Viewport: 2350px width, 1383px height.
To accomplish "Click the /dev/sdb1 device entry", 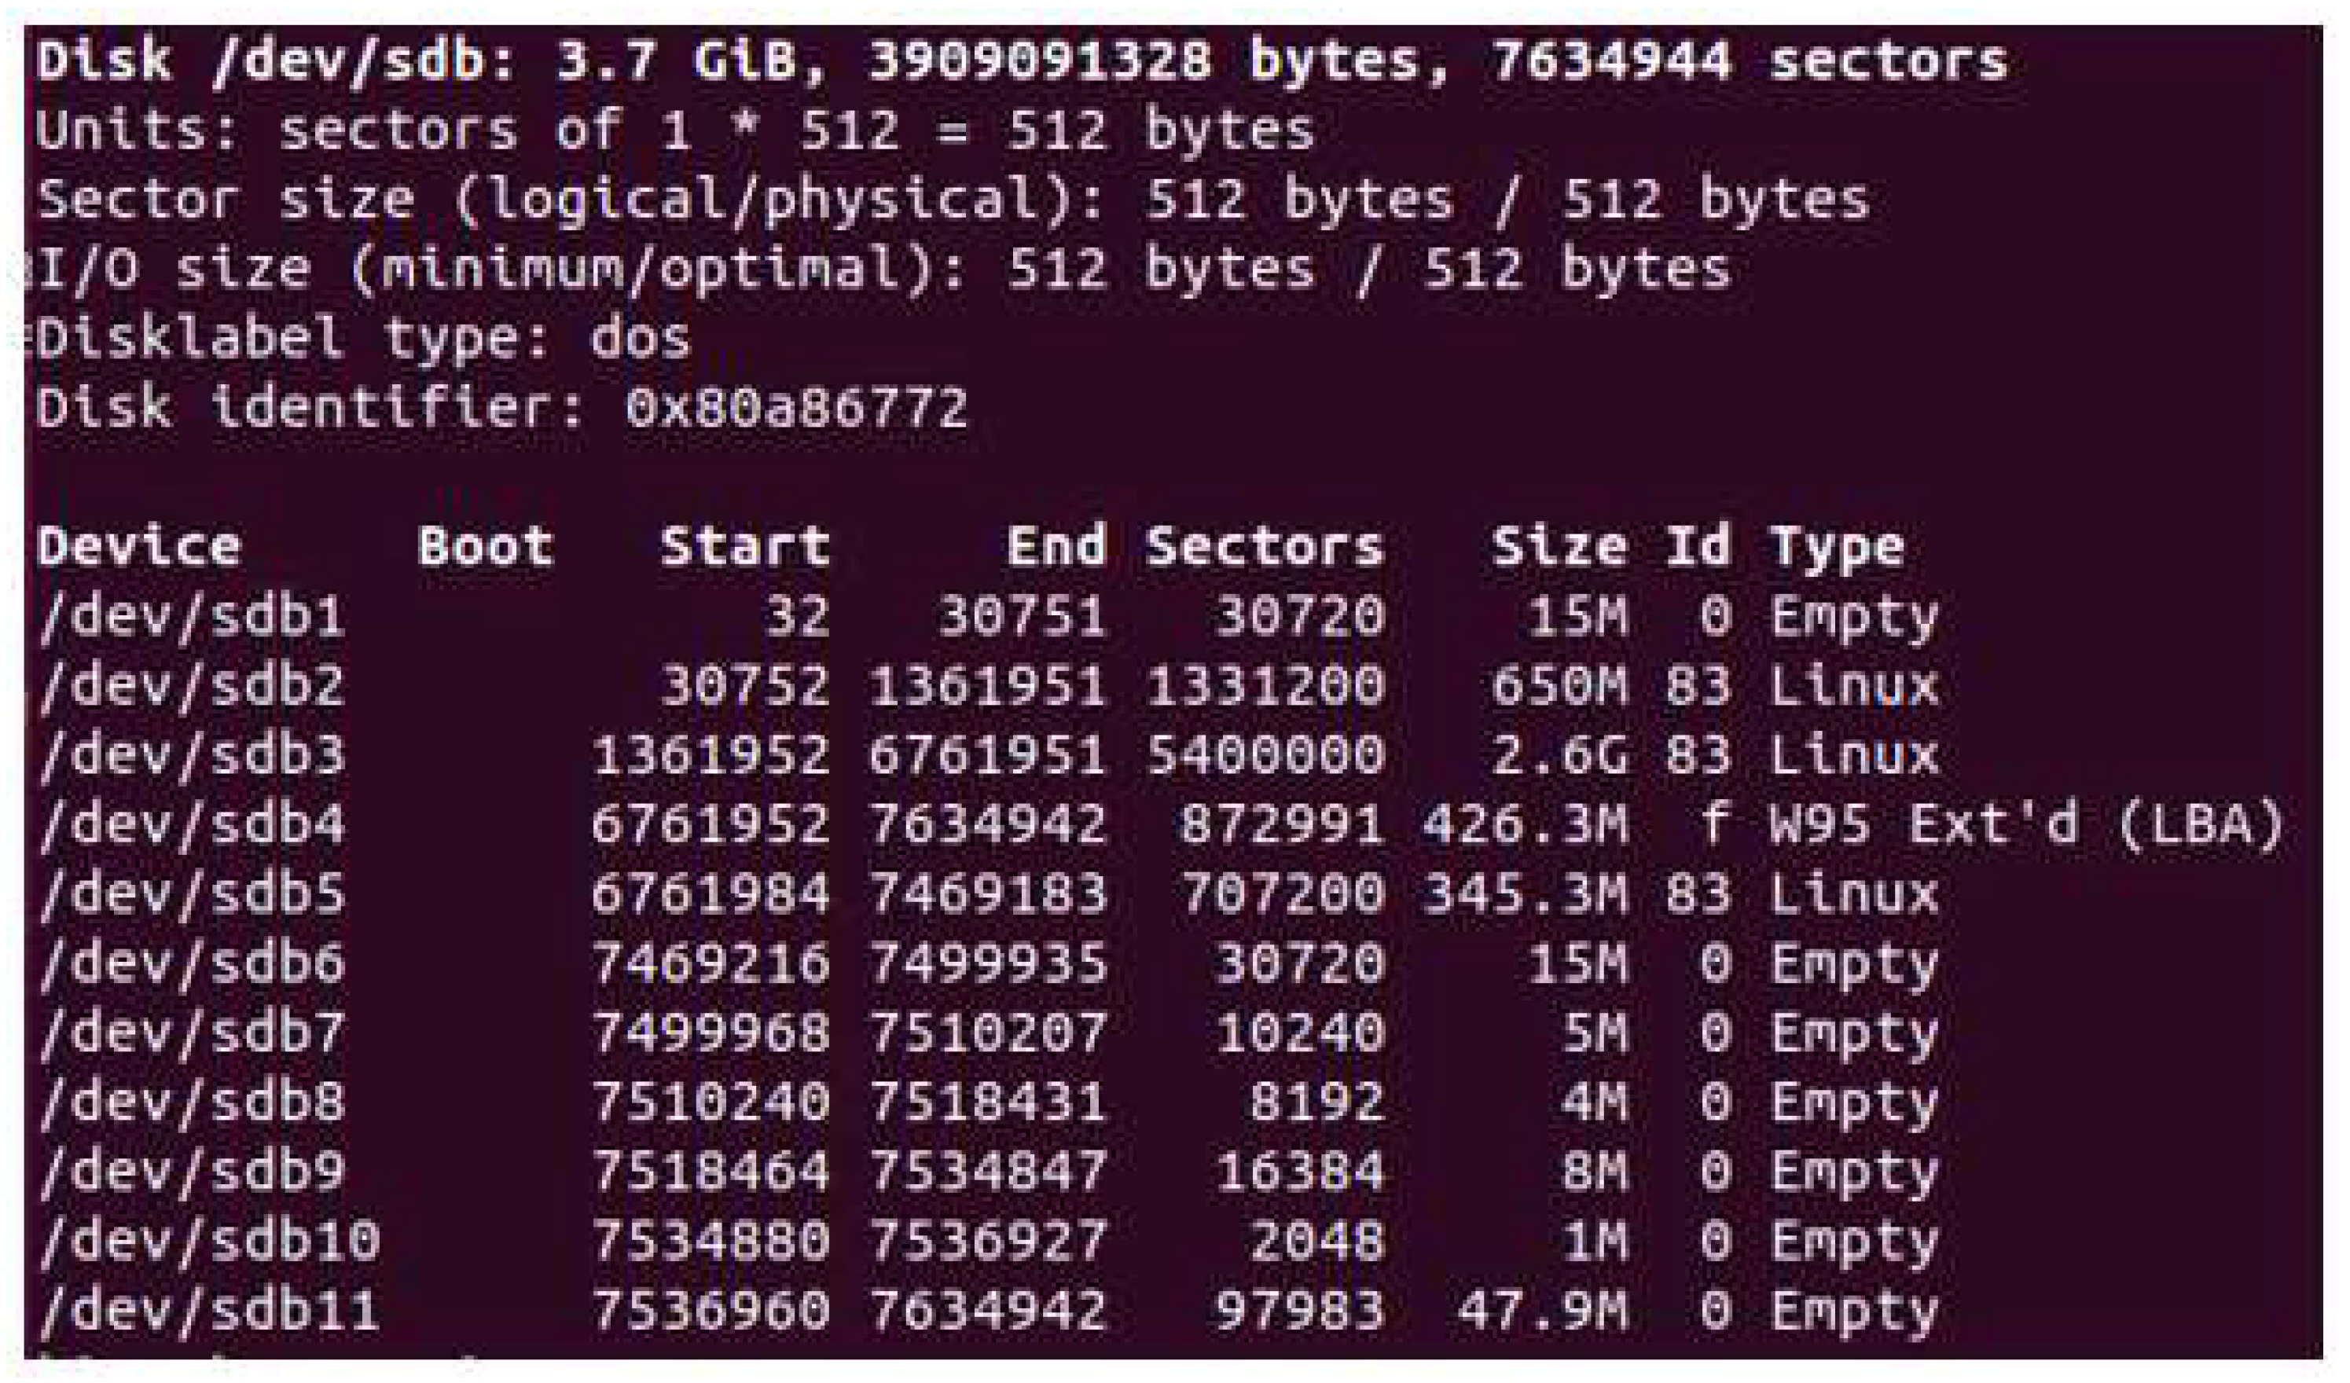I will tap(191, 618).
